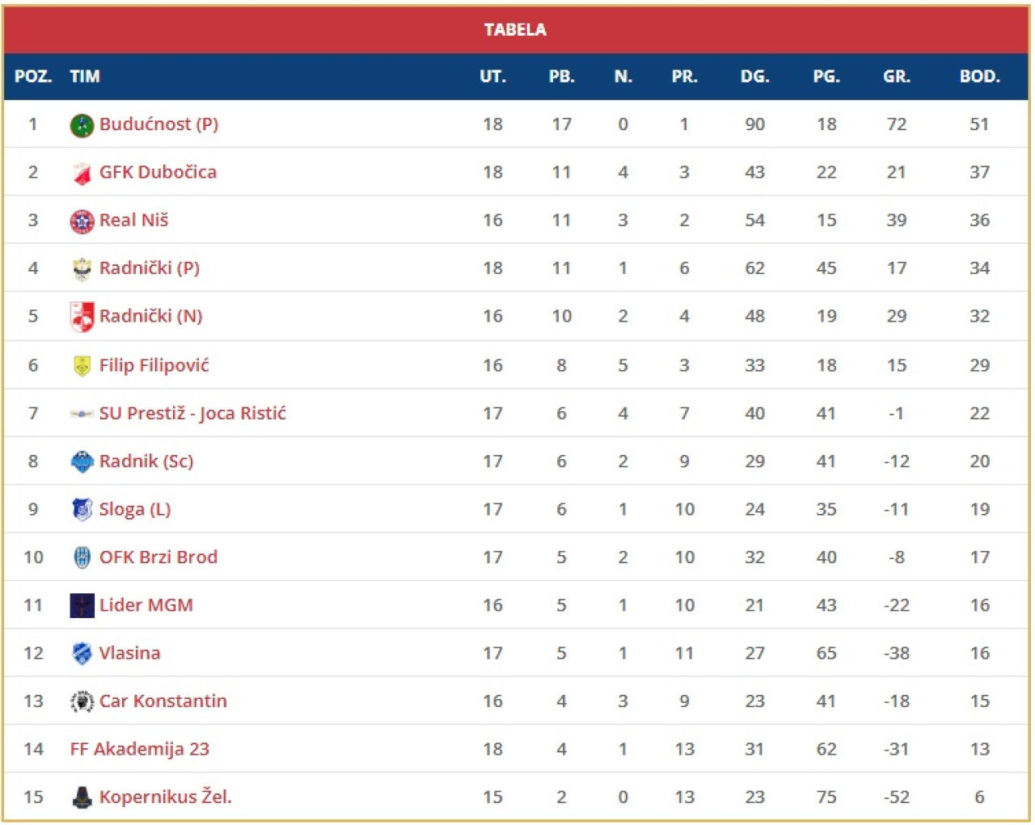Click the BOD. points column header
This screenshot has height=825, width=1035.
979,77
